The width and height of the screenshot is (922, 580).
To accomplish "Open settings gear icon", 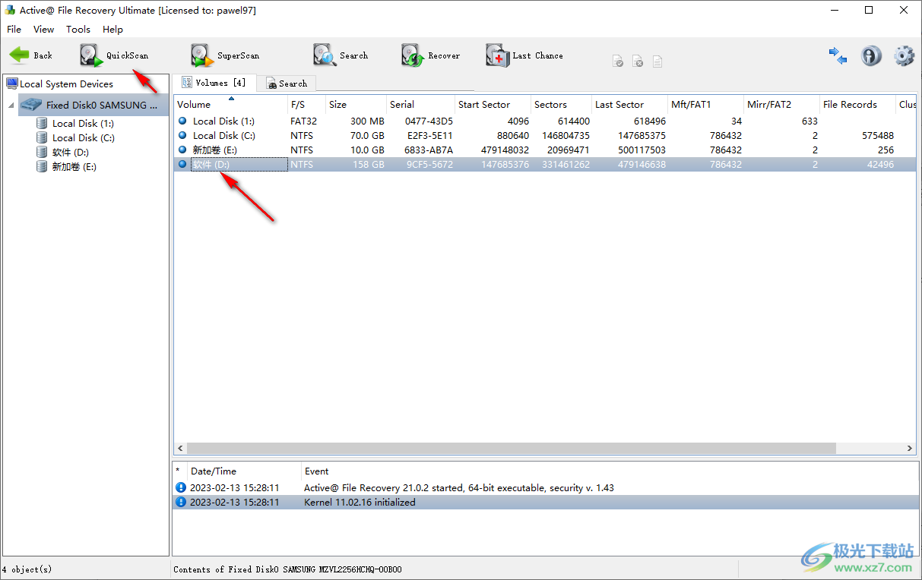I will tap(904, 55).
